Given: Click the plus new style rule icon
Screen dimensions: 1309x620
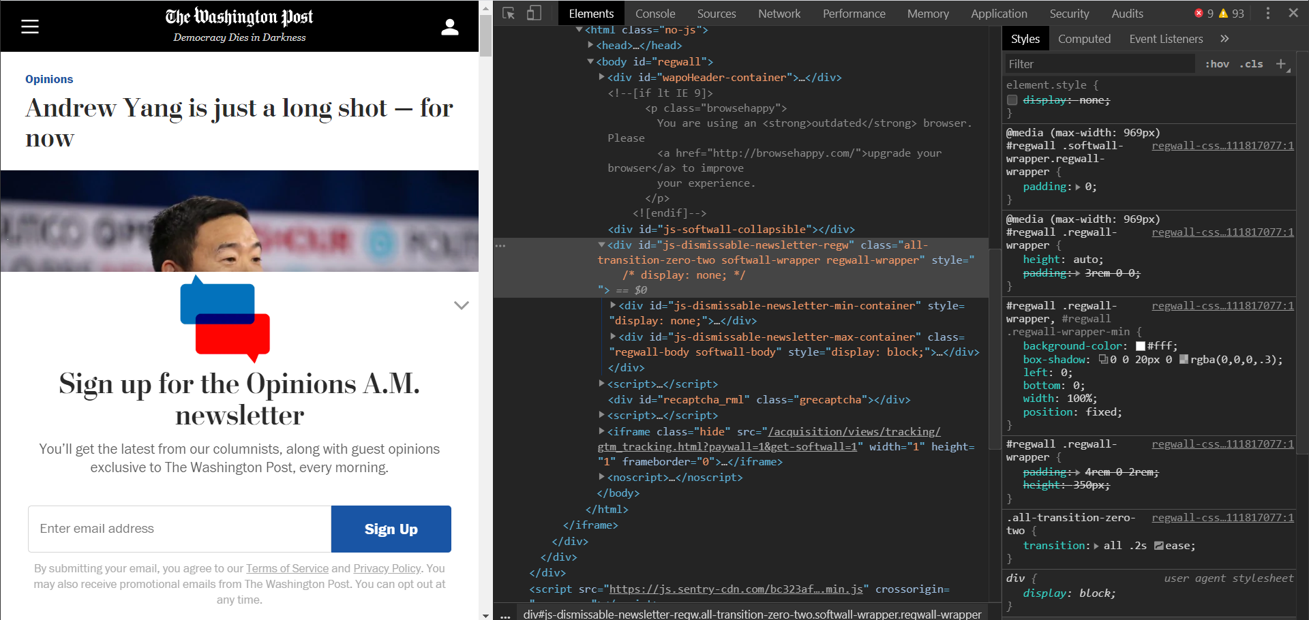Looking at the screenshot, I should pyautogui.click(x=1281, y=64).
